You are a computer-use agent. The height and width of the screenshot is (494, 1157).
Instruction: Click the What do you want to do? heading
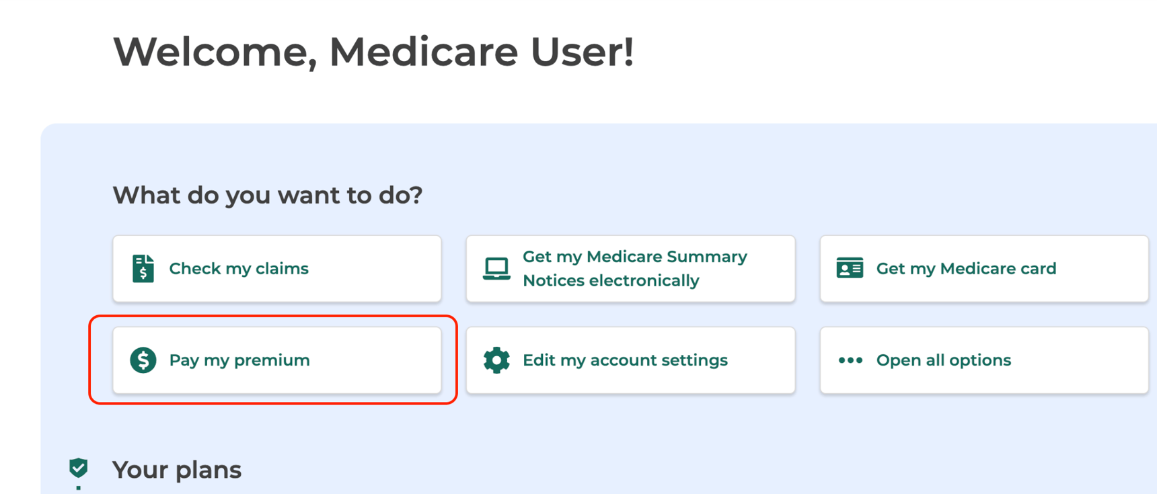click(x=268, y=195)
